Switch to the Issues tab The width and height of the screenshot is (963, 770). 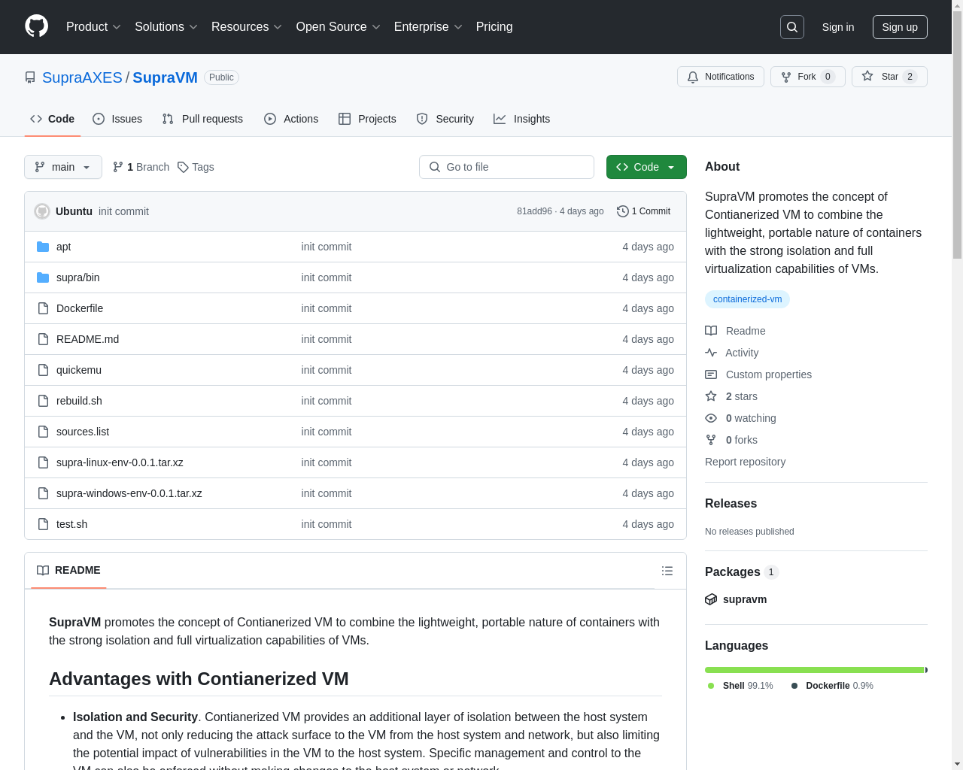[x=117, y=119]
